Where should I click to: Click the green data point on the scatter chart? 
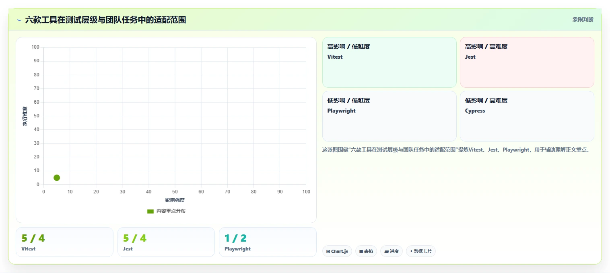tap(57, 178)
